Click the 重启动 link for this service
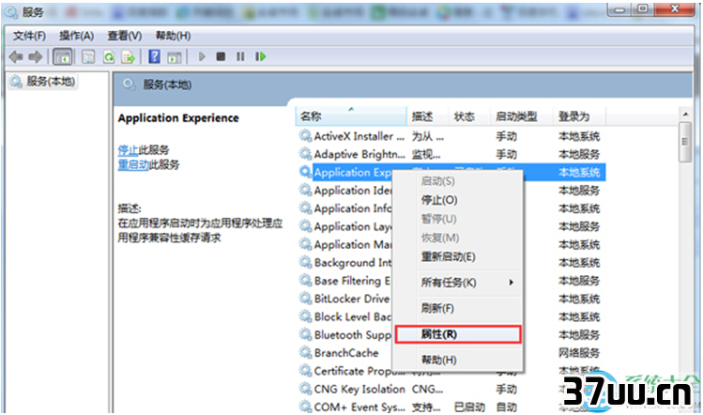The image size is (703, 415). (133, 164)
